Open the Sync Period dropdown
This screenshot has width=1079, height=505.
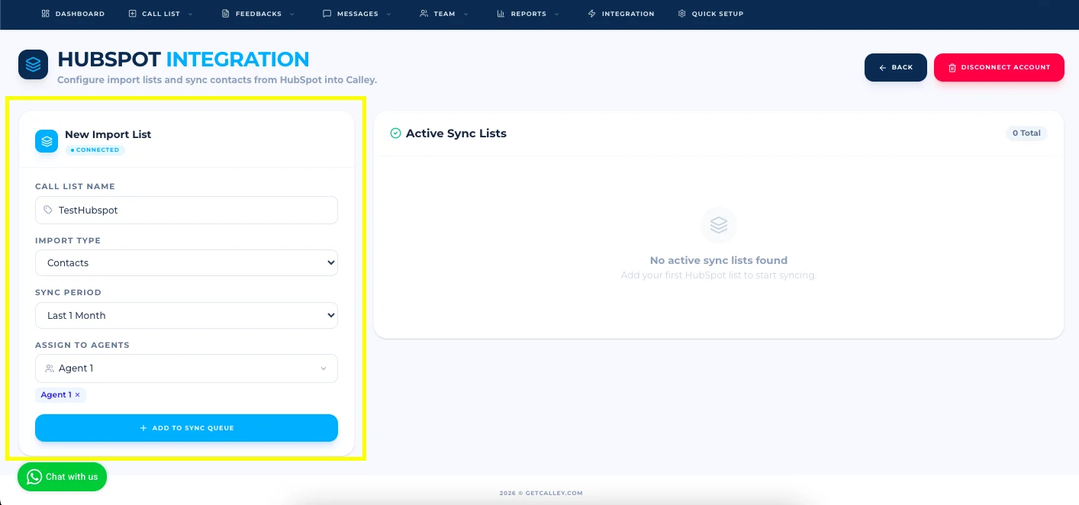tap(186, 315)
